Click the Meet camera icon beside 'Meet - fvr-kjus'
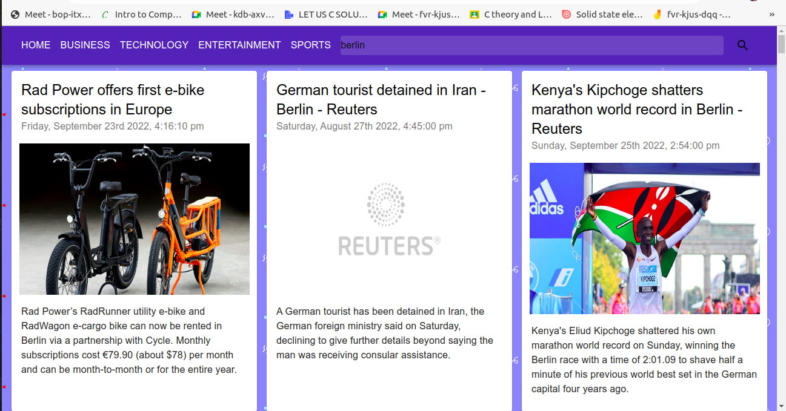This screenshot has width=786, height=411. coord(382,15)
